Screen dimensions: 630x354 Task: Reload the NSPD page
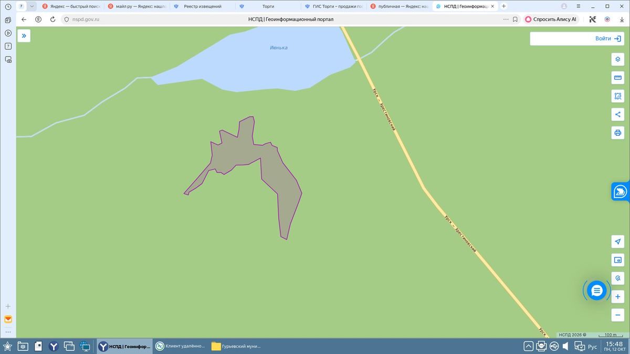pos(52,19)
